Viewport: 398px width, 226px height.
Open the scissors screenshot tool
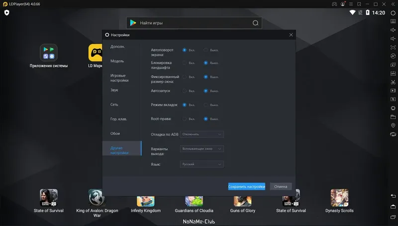point(393,82)
